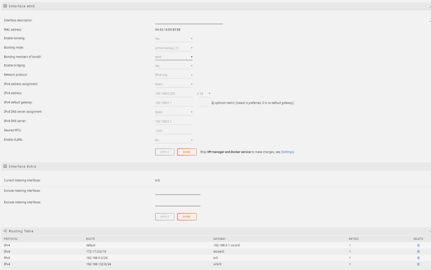Delete the 192.168.0.0/24 route via trash icon
431x270 pixels.
pyautogui.click(x=419, y=258)
